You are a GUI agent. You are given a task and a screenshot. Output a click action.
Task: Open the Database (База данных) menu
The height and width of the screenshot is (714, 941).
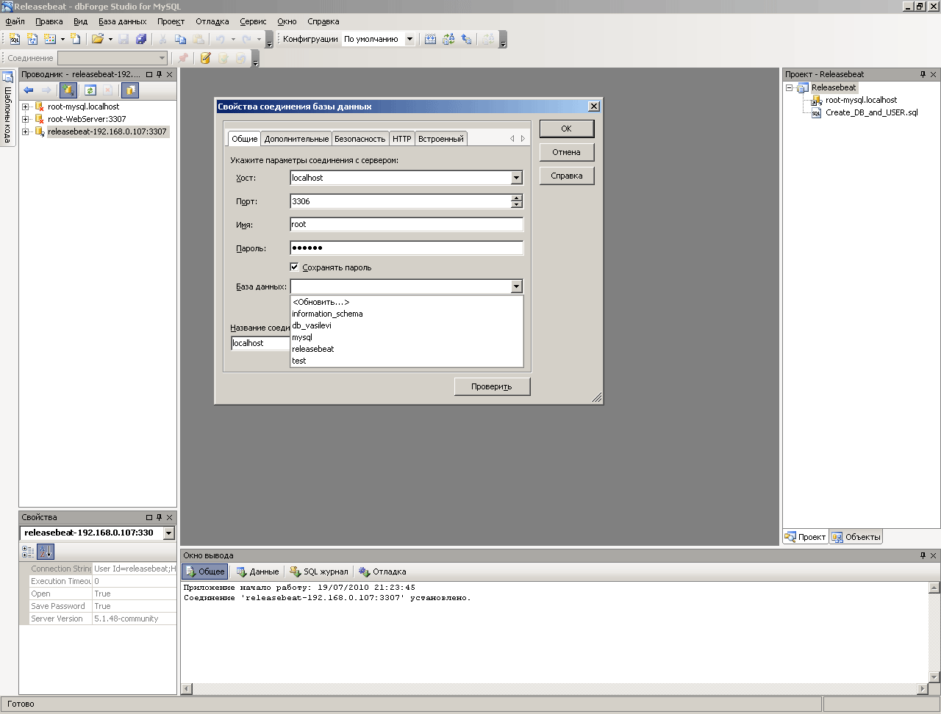click(123, 21)
